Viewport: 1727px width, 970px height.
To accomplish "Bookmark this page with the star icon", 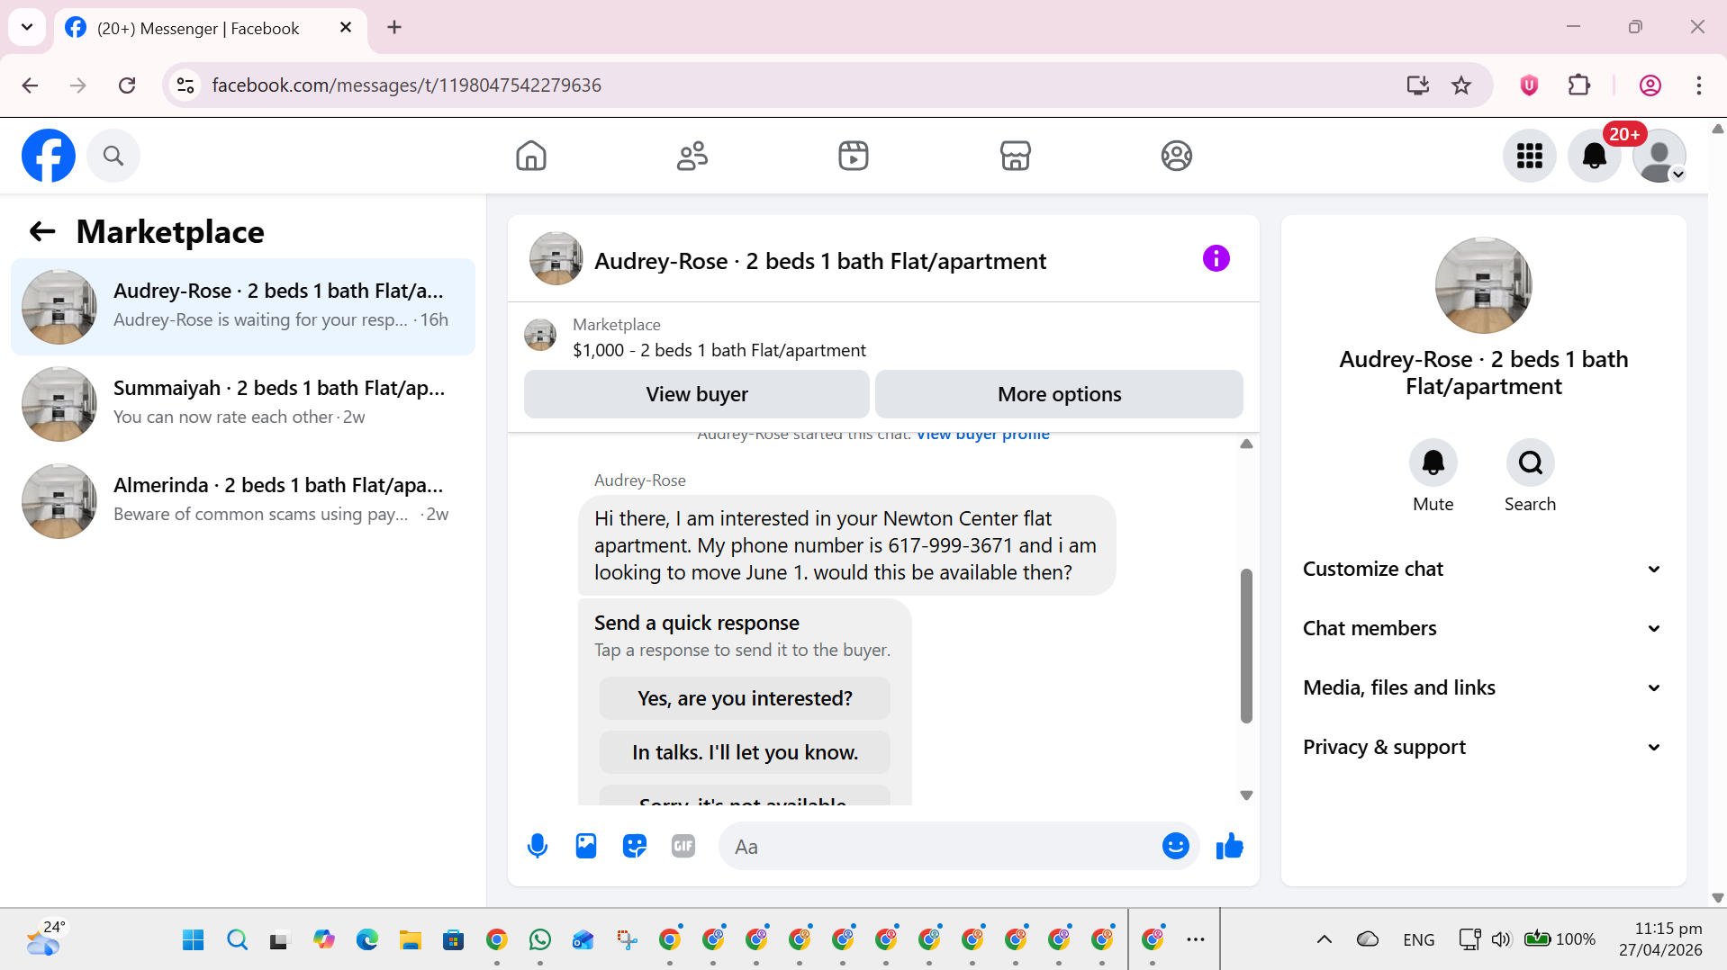I will point(1461,85).
